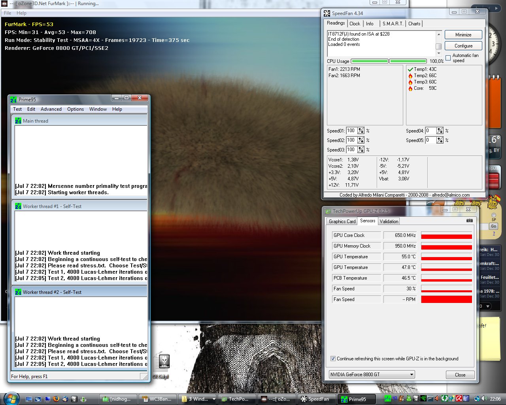
Task: Click Razer green tray icon
Action: (424, 399)
